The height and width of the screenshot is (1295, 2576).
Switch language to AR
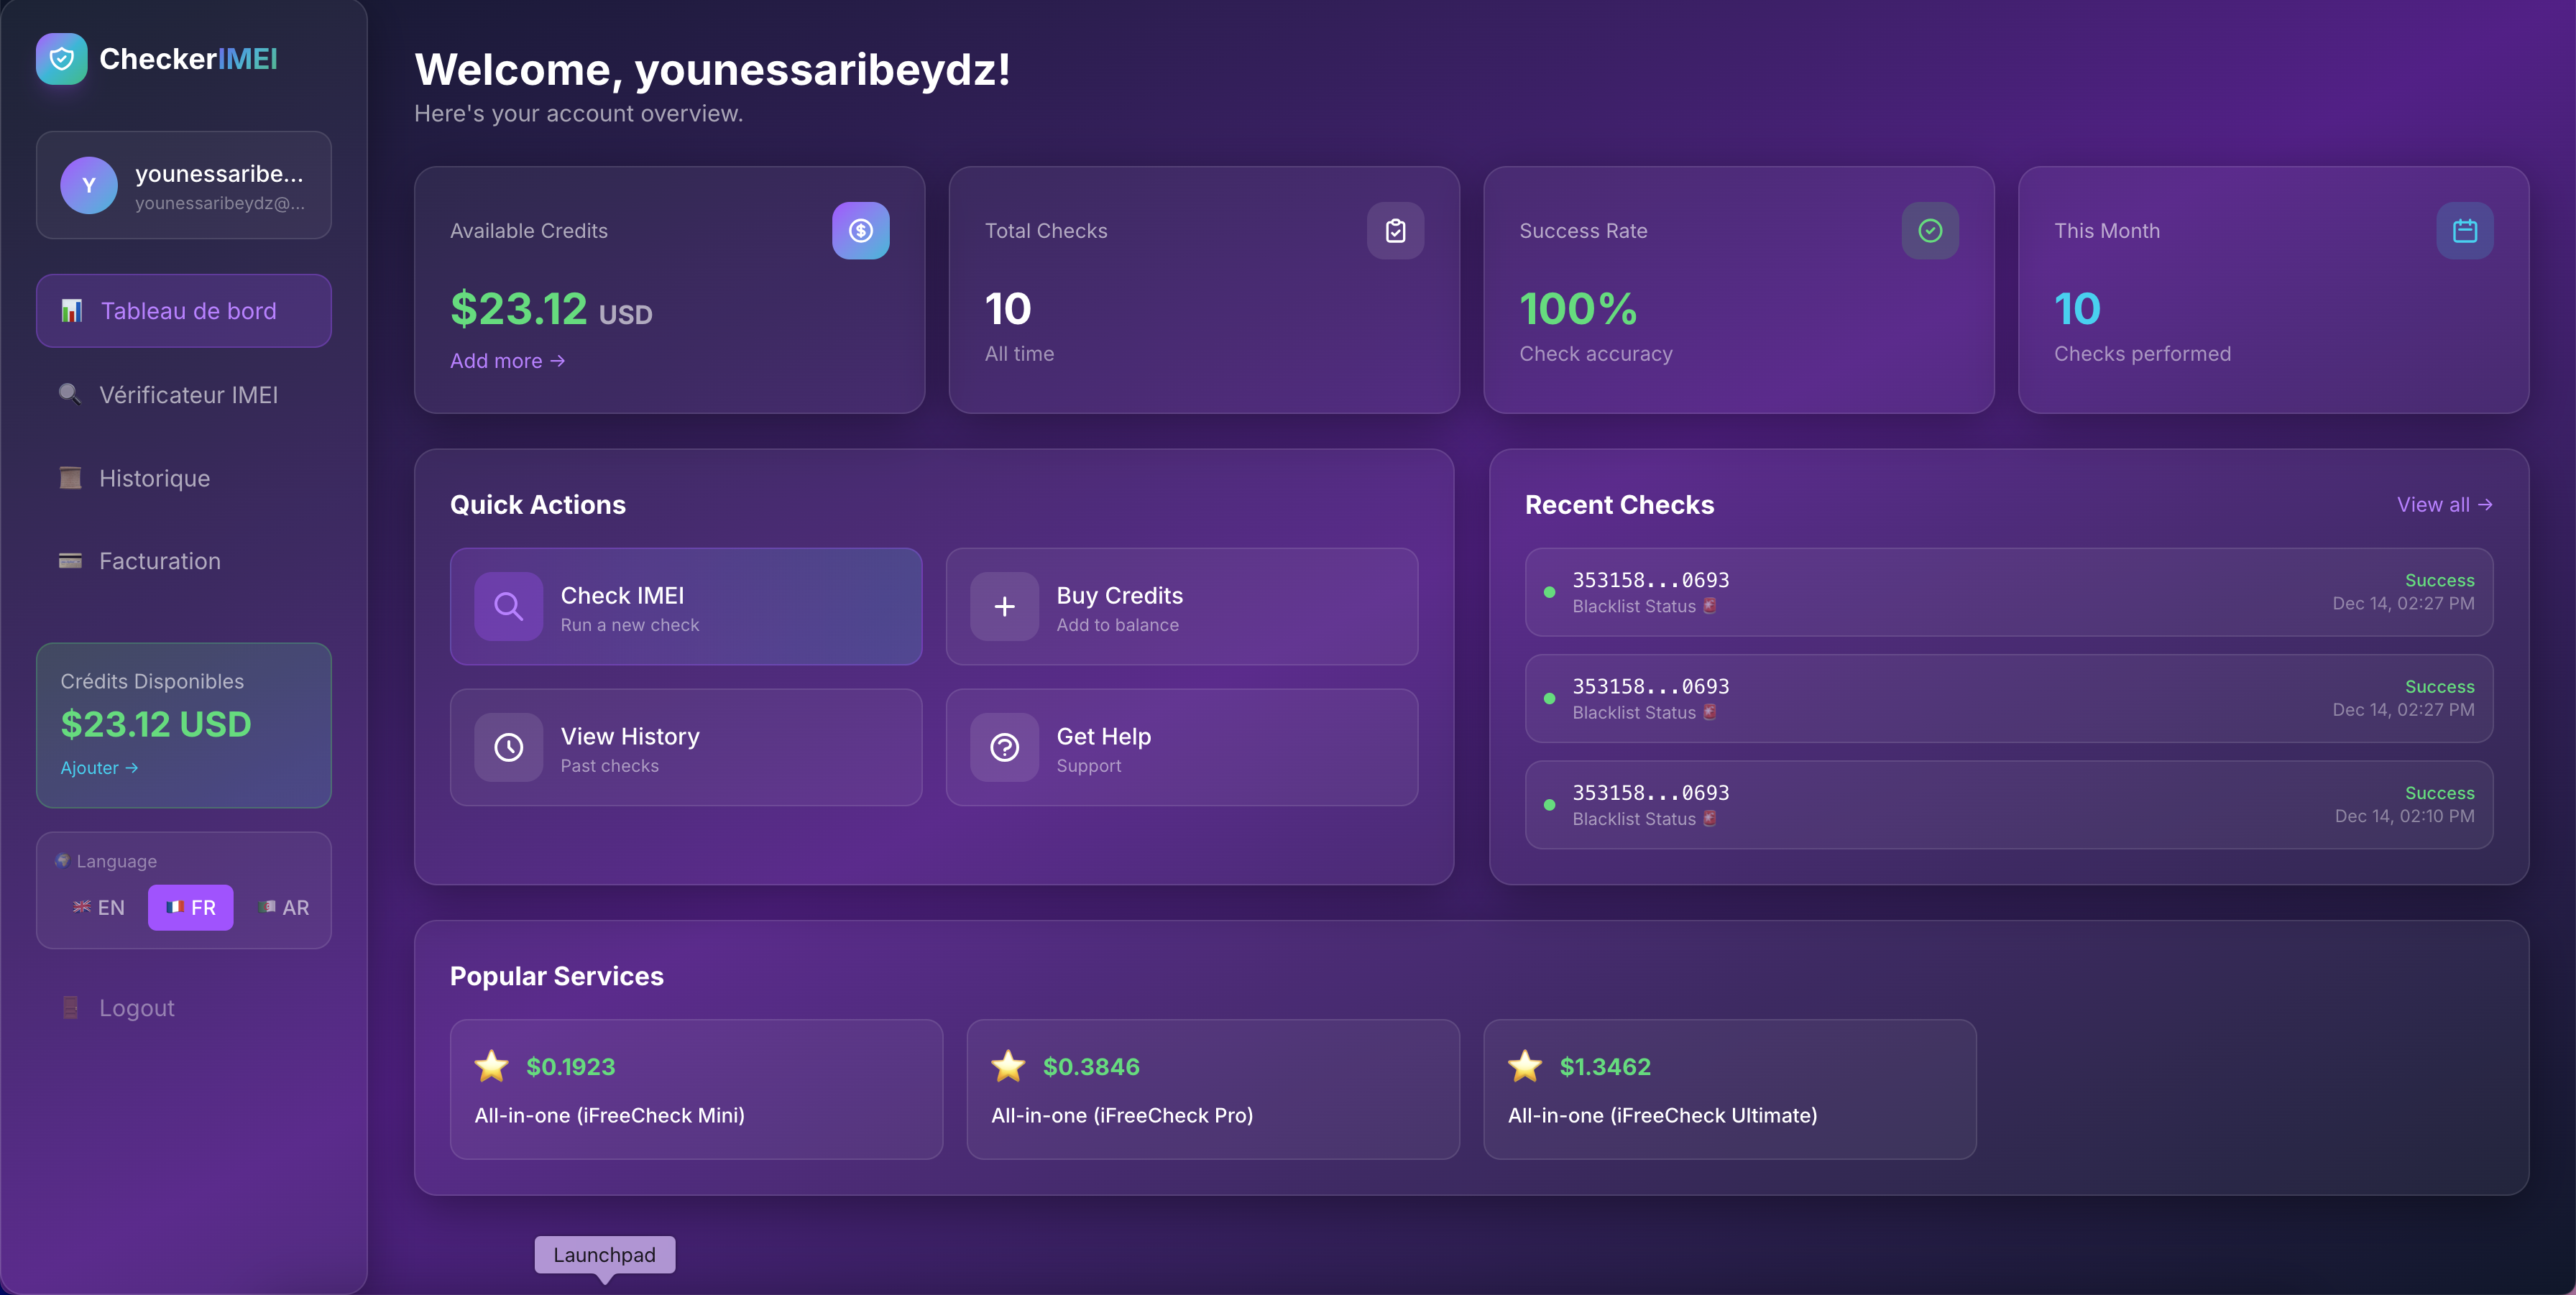point(284,908)
